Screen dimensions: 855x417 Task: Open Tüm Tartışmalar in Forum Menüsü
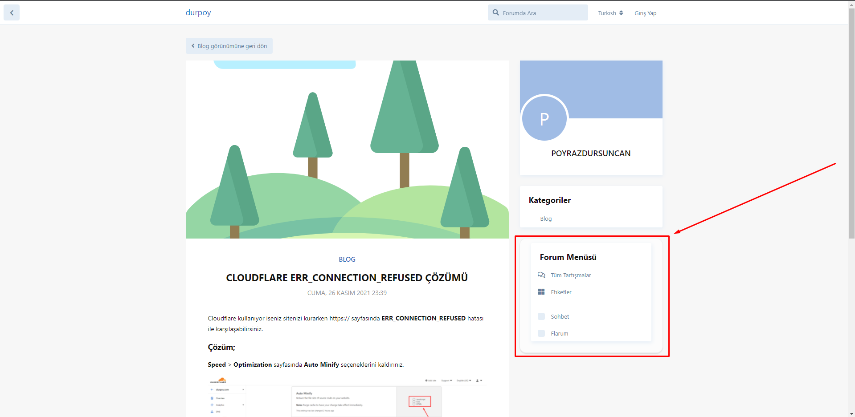[x=571, y=275]
